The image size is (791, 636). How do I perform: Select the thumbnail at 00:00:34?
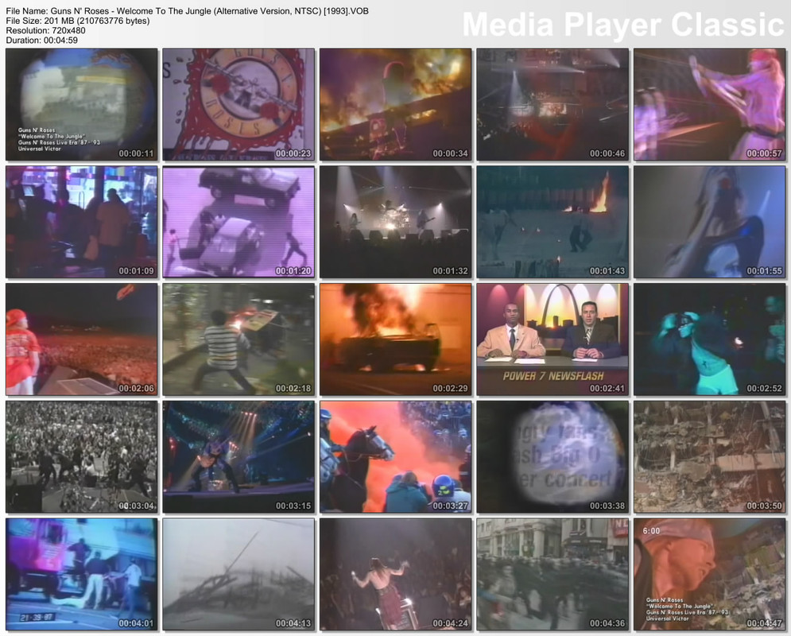pyautogui.click(x=396, y=104)
